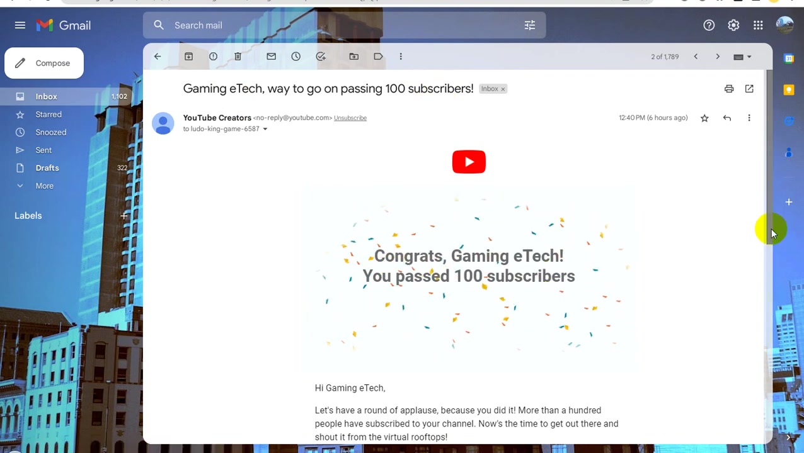The height and width of the screenshot is (453, 804).
Task: Toggle the main menu hamburger icon
Action: (20, 25)
